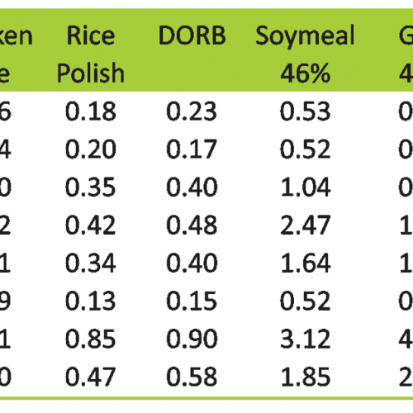Viewport: 413px width, 413px height.
Task: Select the 1.04 Soymeal value
Action: [305, 188]
